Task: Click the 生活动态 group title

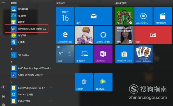Action: tap(60, 3)
